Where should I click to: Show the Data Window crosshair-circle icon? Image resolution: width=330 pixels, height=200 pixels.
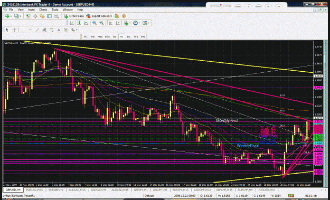click(x=35, y=16)
